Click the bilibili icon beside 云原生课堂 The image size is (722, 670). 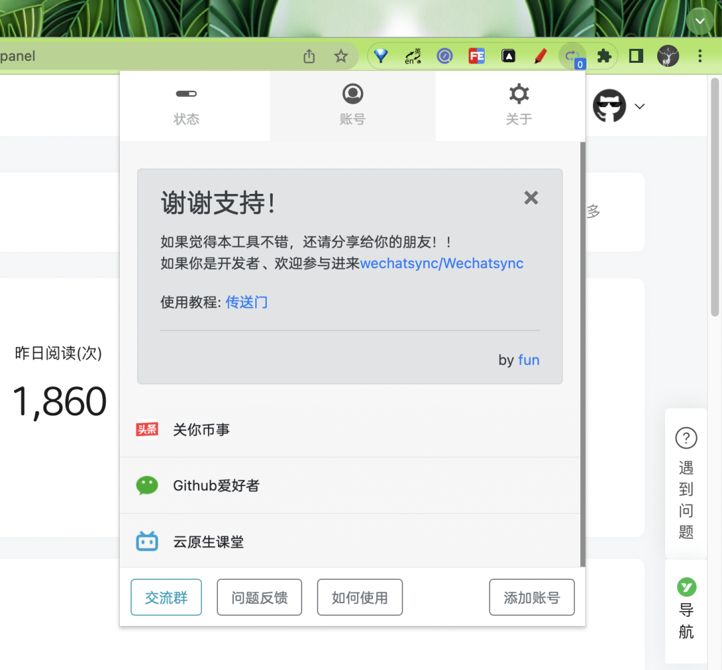[146, 542]
